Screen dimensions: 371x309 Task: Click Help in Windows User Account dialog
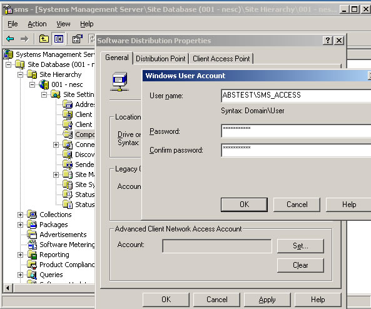(x=348, y=205)
